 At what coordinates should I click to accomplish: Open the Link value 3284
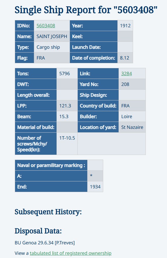[x=127, y=73]
